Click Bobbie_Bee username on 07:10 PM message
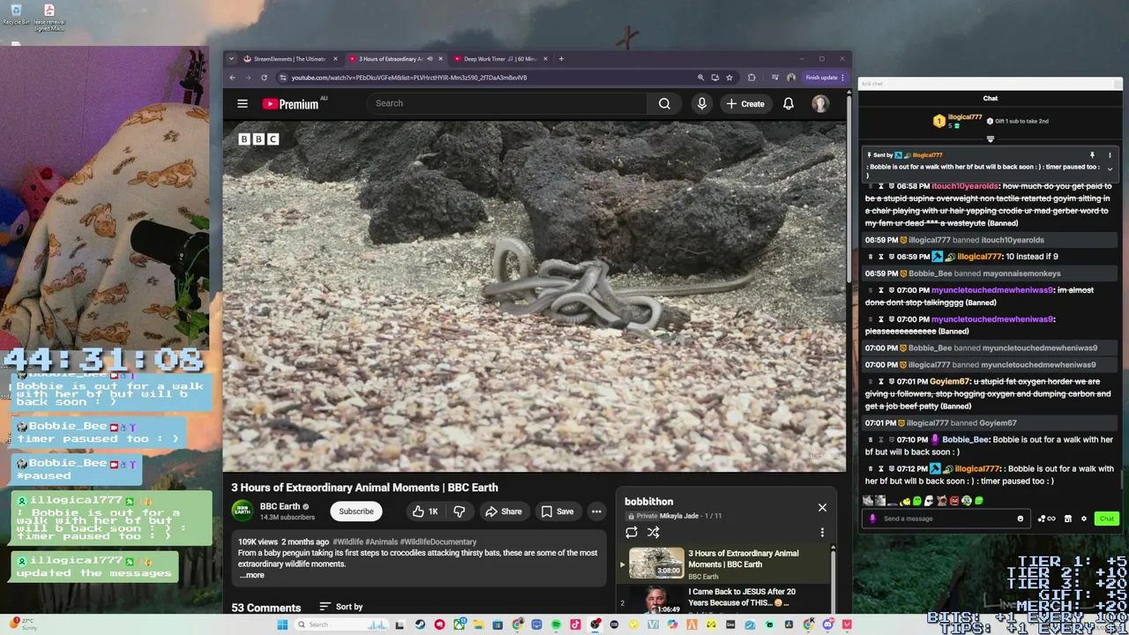The height and width of the screenshot is (635, 1129). [966, 439]
